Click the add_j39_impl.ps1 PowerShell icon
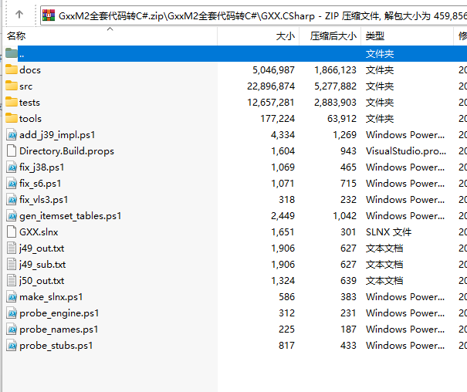467x392 pixels. [x=12, y=134]
